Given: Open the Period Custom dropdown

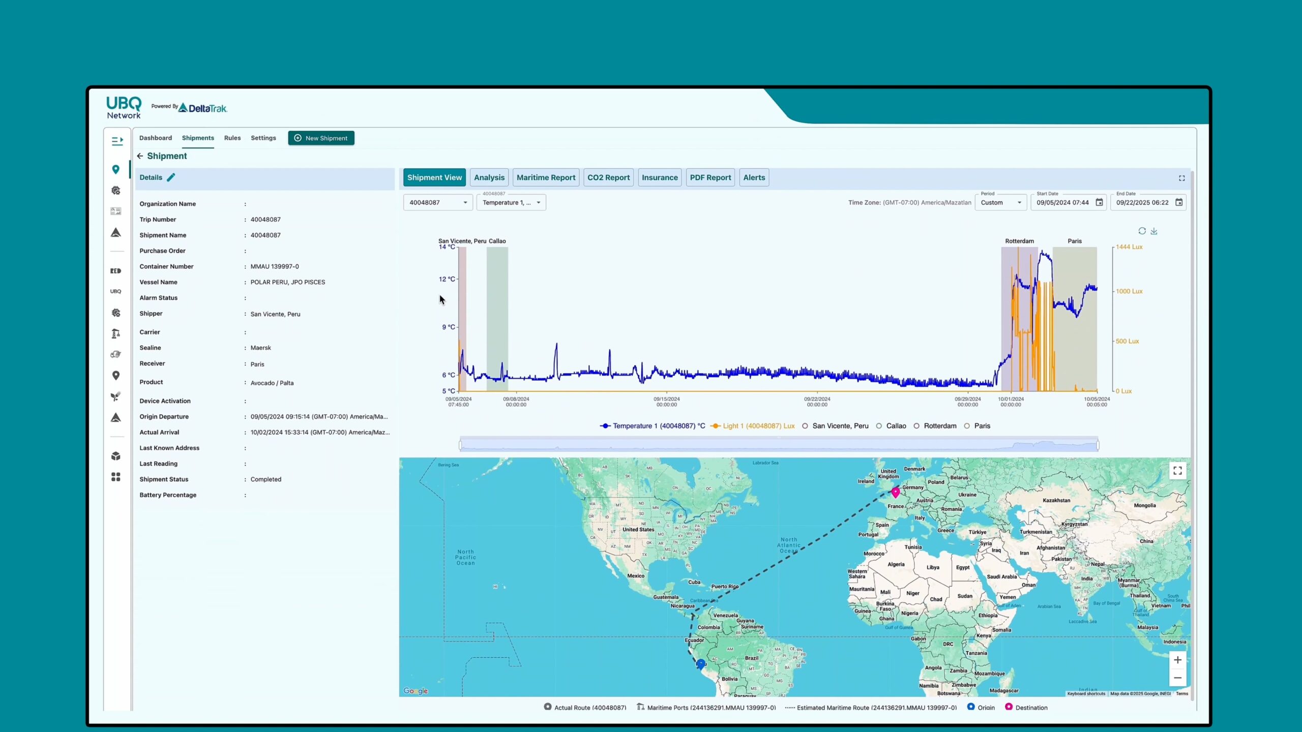Looking at the screenshot, I should coord(1000,202).
